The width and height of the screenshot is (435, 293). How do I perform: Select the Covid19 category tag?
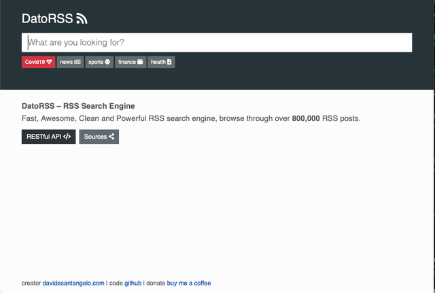[x=38, y=62]
